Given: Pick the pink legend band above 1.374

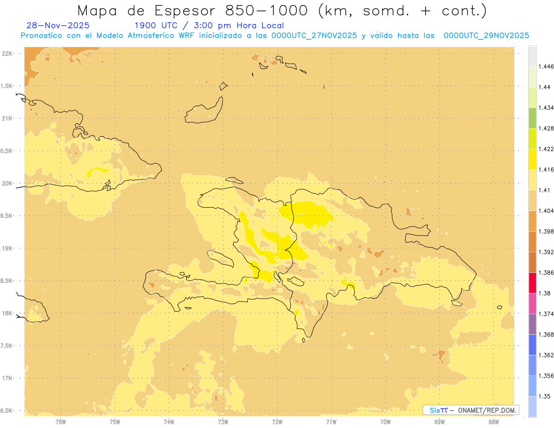Looking at the screenshot, I should pyautogui.click(x=532, y=303).
